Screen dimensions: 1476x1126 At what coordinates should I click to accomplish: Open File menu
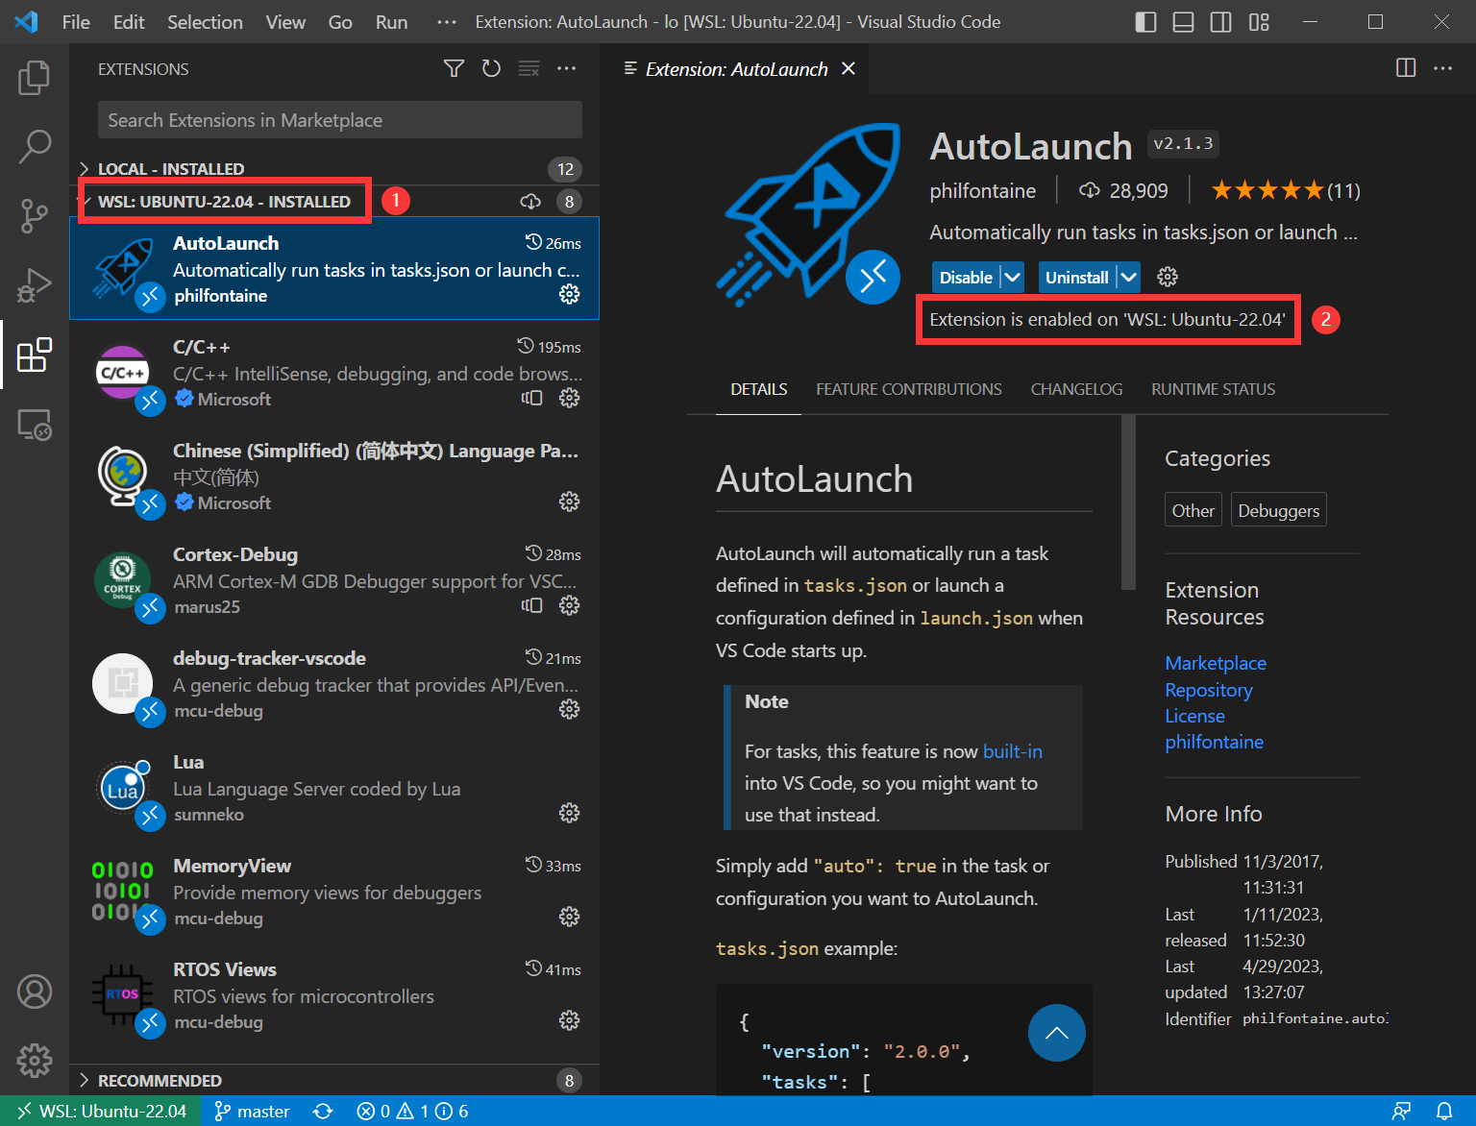[76, 22]
